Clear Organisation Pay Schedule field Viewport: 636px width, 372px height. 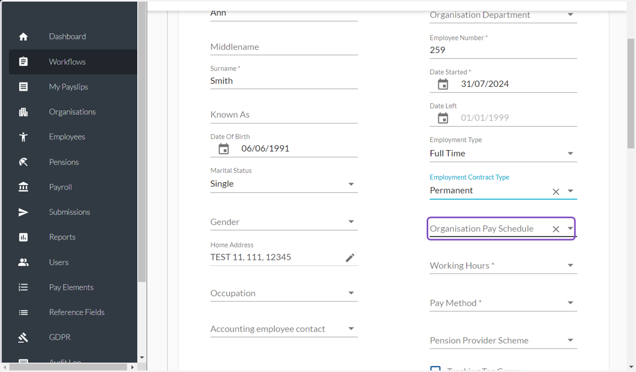point(556,229)
